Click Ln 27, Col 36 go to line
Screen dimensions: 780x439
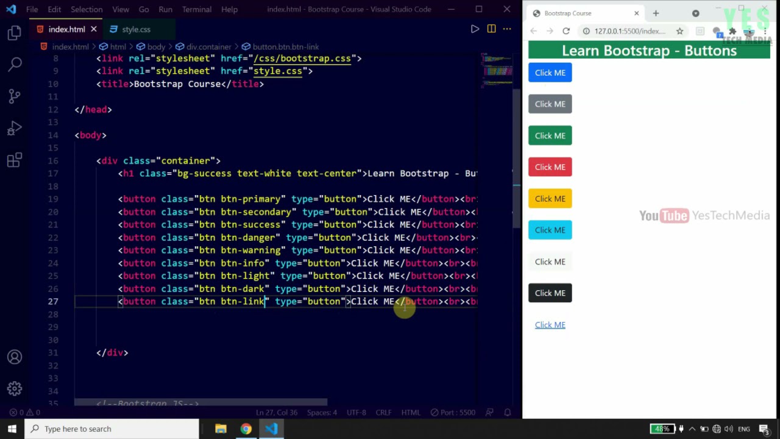[277, 412]
